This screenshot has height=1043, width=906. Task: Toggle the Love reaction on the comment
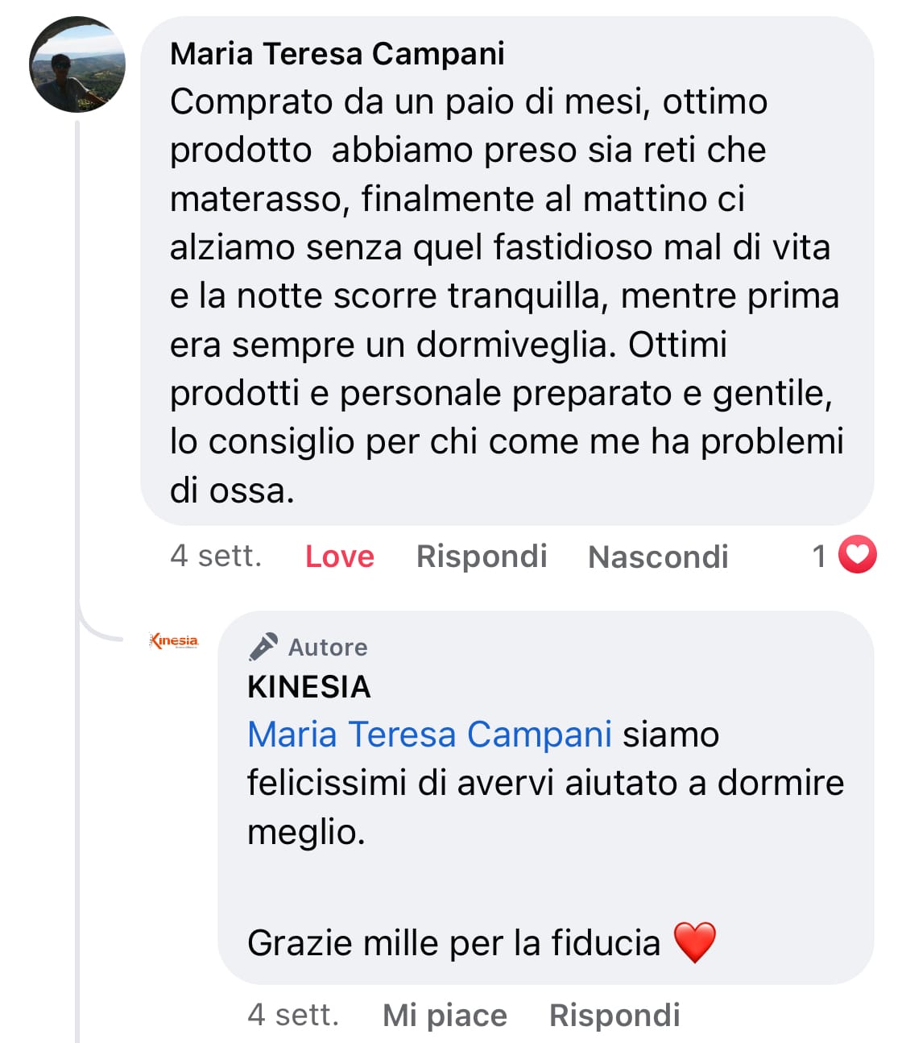coord(339,557)
